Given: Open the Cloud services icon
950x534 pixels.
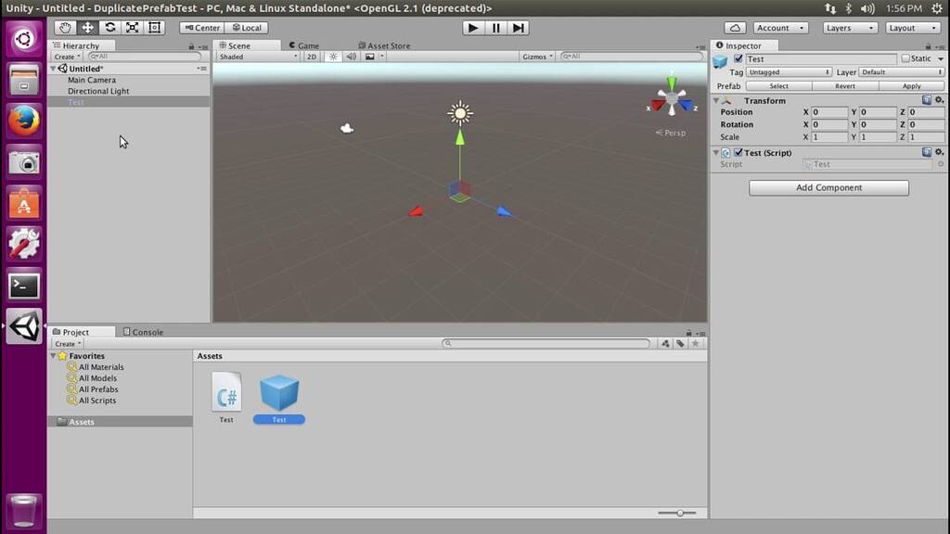Looking at the screenshot, I should click(x=735, y=28).
